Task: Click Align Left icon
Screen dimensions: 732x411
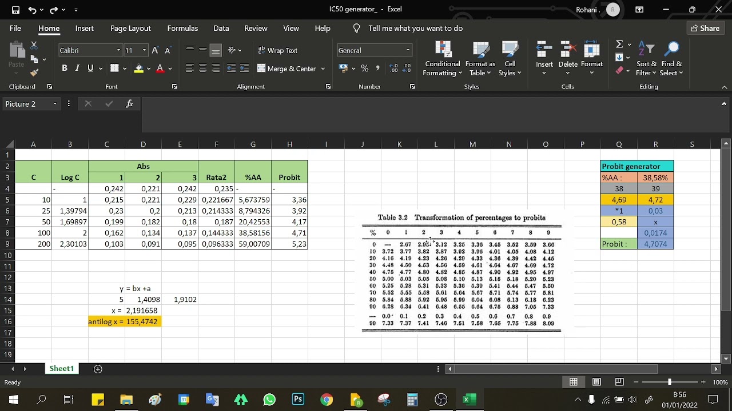Action: [190, 68]
